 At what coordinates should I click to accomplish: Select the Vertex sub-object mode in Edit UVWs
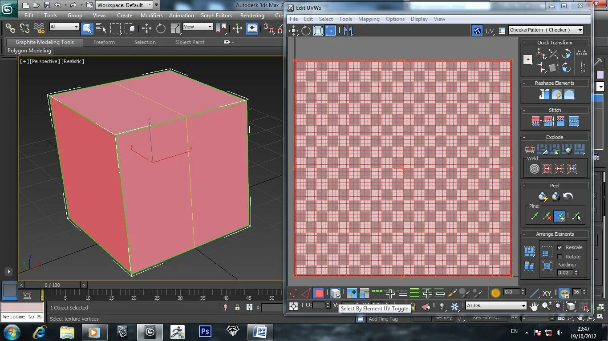[293, 293]
